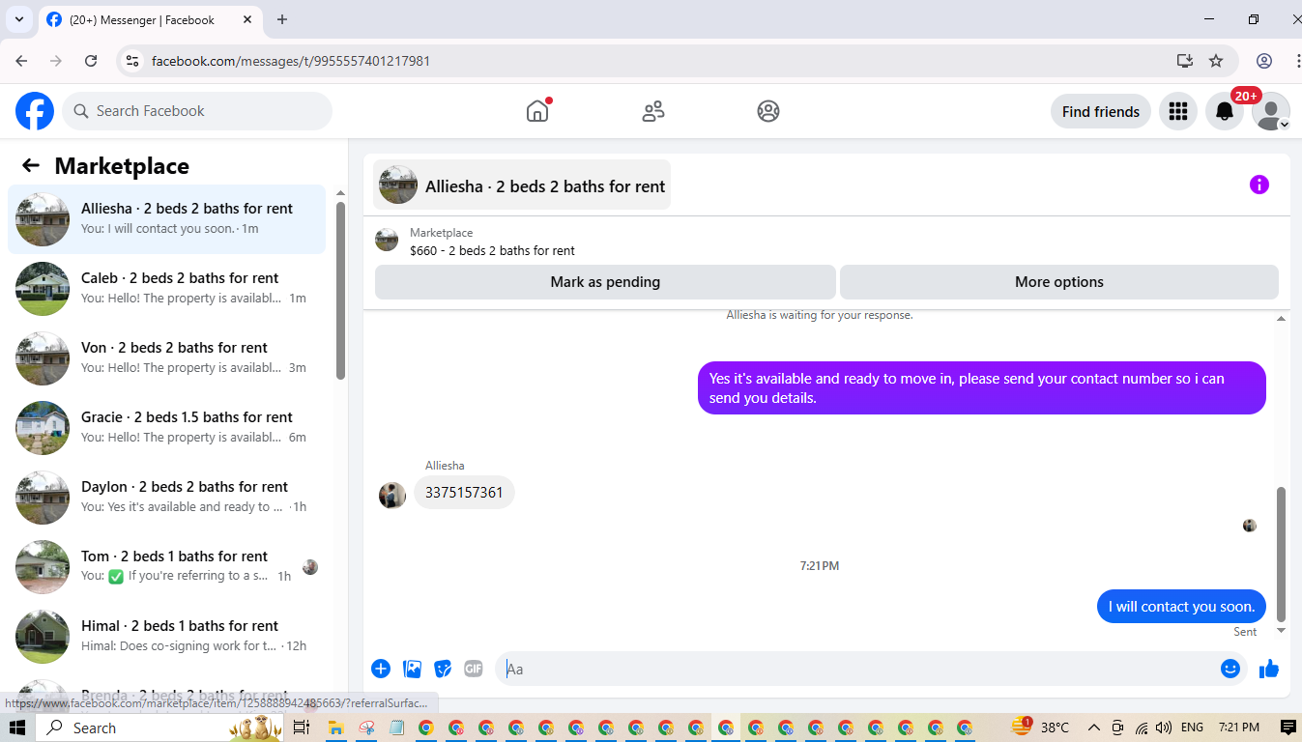Click the address bar URL
Image resolution: width=1302 pixels, height=742 pixels.
point(291,61)
